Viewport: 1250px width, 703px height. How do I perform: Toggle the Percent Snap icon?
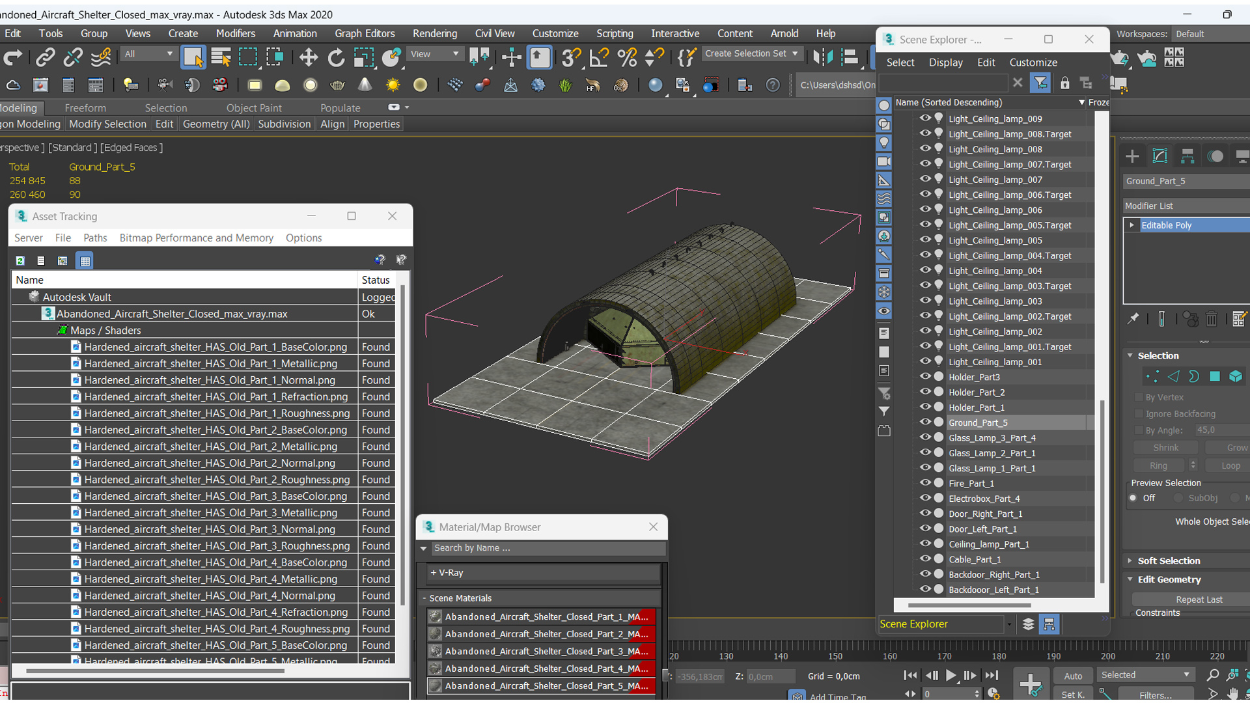[x=627, y=57]
